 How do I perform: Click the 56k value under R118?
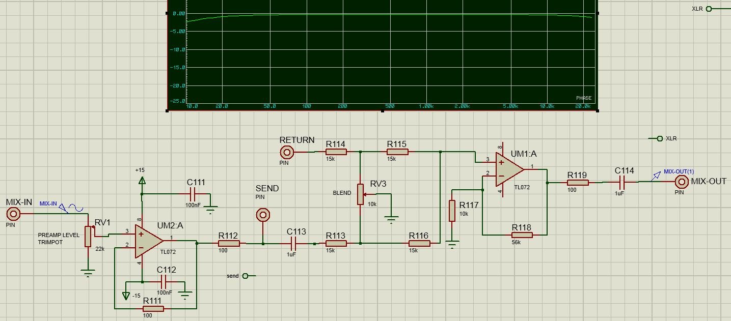pyautogui.click(x=517, y=243)
